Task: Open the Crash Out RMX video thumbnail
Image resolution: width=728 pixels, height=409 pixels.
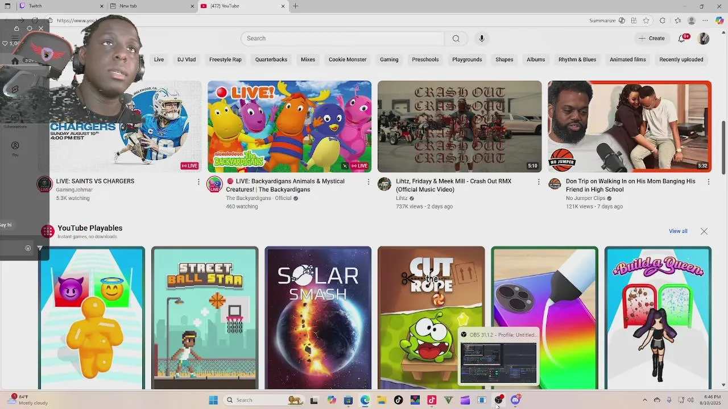Action: tap(460, 126)
